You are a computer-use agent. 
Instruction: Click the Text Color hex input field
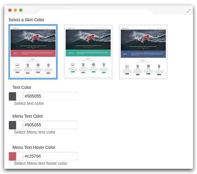point(50,96)
